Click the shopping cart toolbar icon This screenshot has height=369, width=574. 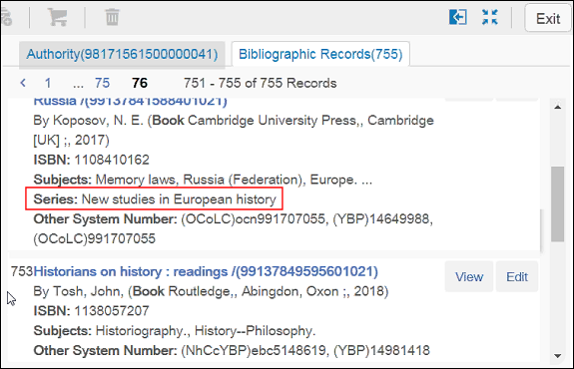(58, 17)
